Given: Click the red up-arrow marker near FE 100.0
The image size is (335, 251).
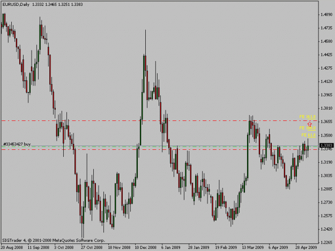Looking at the screenshot, I should pyautogui.click(x=310, y=124).
